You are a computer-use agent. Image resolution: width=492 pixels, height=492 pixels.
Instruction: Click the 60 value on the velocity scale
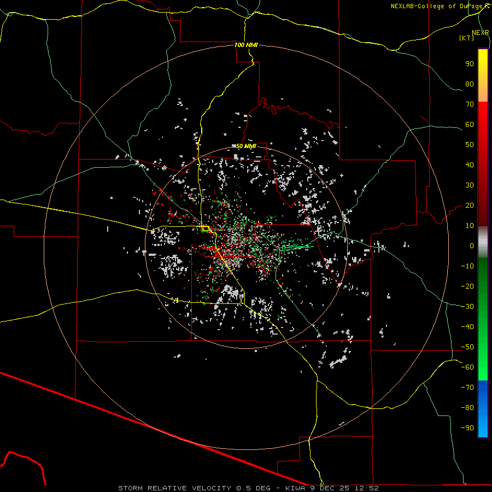click(470, 124)
